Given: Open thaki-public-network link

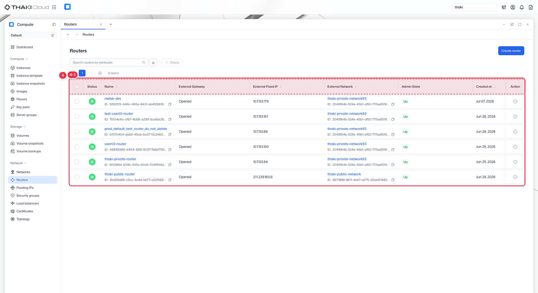Looking at the screenshot, I should (x=344, y=174).
